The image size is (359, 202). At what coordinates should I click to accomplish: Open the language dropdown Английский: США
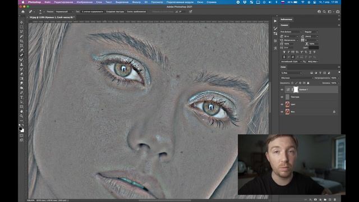[x=291, y=62]
